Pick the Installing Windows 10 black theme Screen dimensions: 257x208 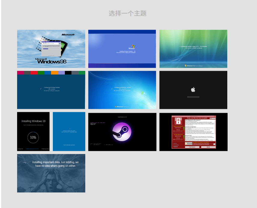coord(33,131)
